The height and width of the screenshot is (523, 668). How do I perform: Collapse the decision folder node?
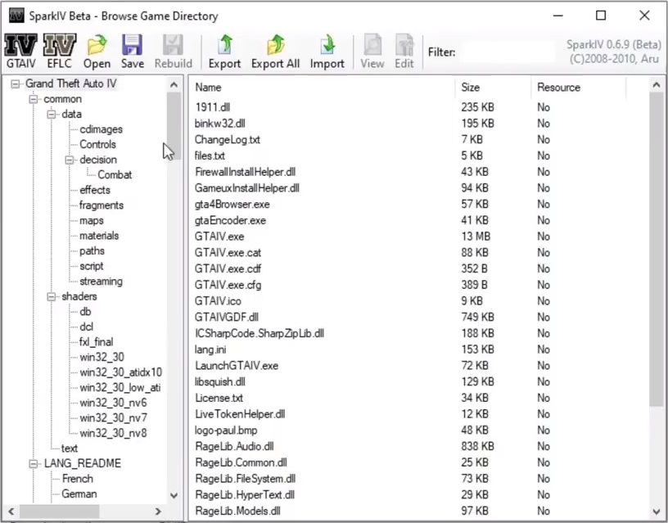point(70,160)
